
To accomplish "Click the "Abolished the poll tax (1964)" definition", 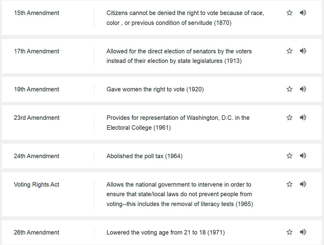I will (144, 156).
